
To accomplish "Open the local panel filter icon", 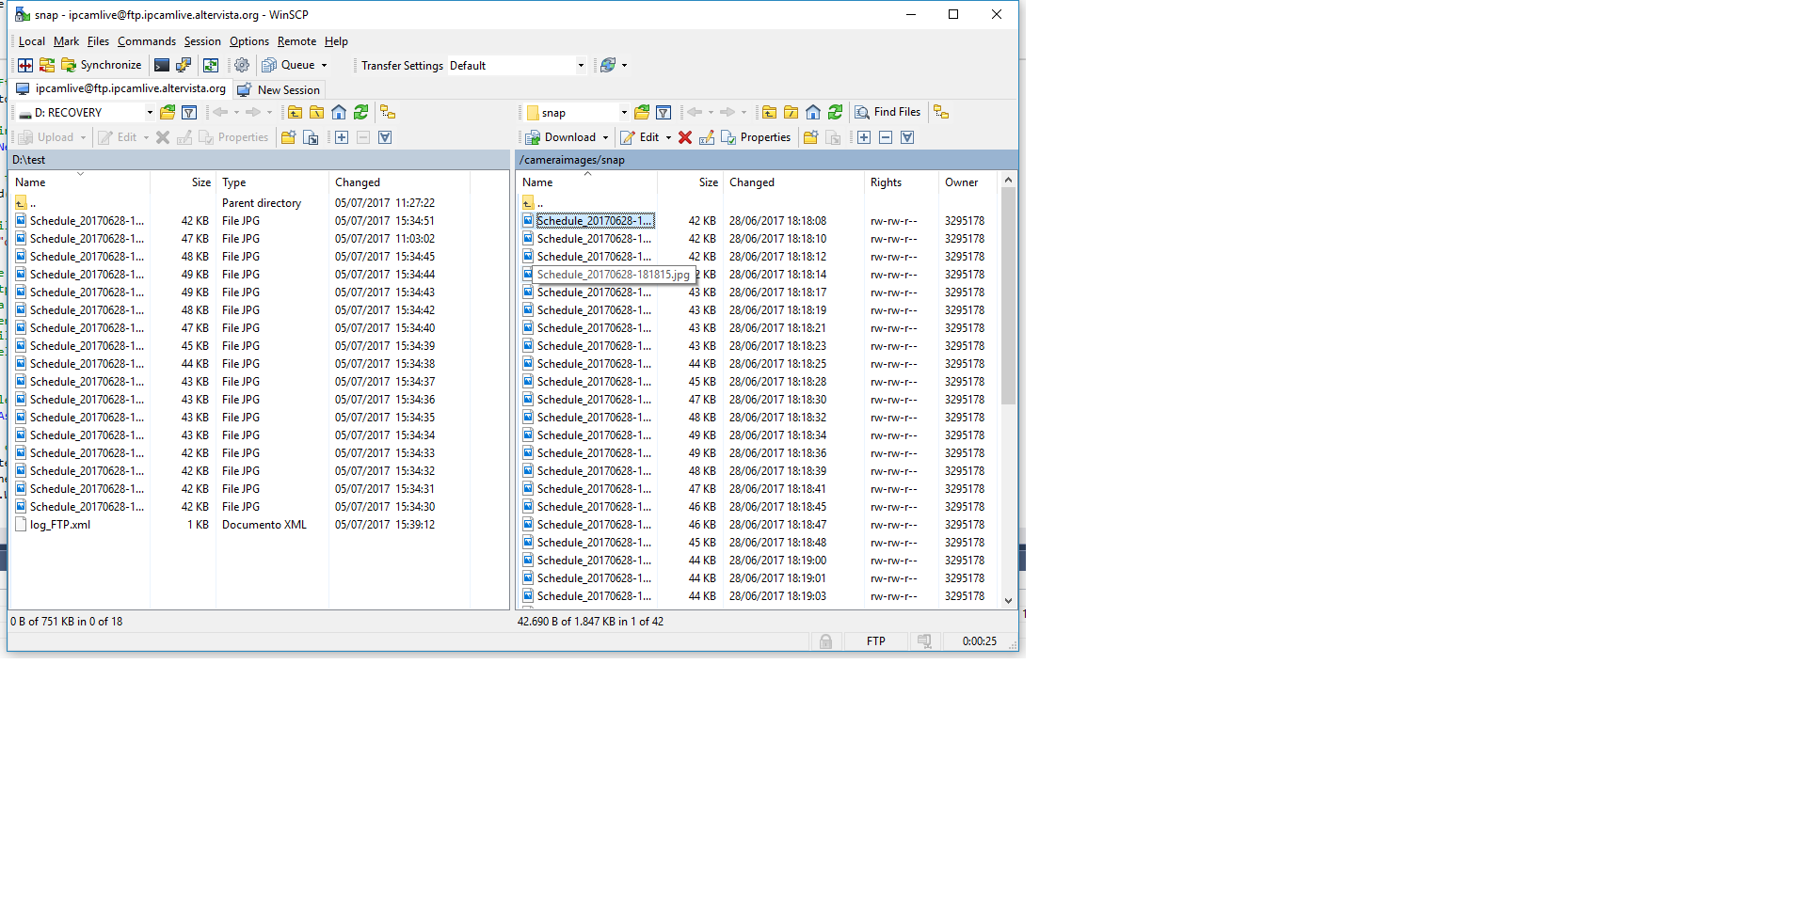I will 189,112.
